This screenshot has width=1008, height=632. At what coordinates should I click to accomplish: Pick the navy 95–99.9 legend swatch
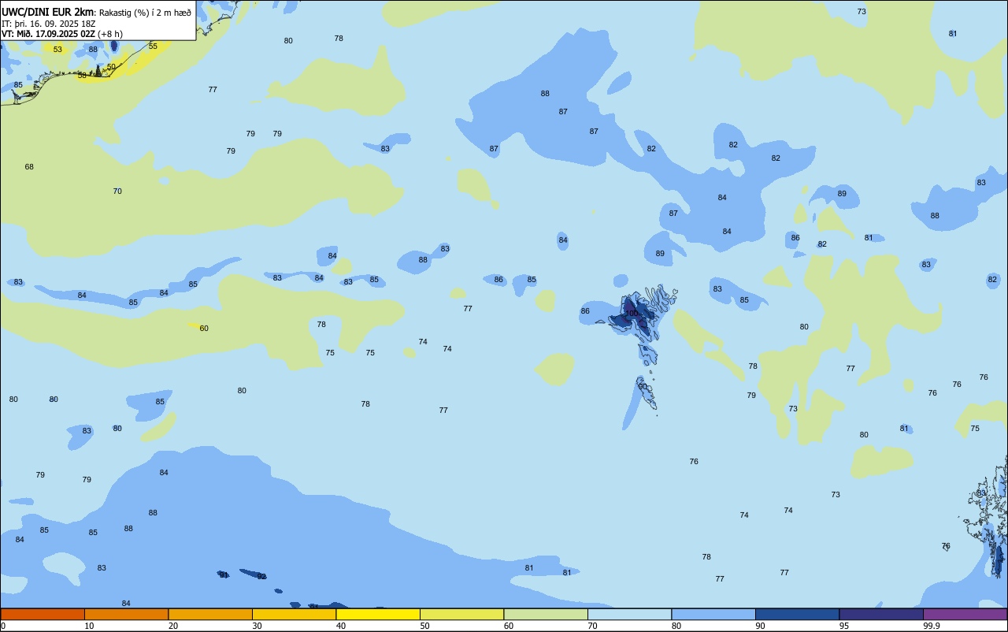point(881,614)
